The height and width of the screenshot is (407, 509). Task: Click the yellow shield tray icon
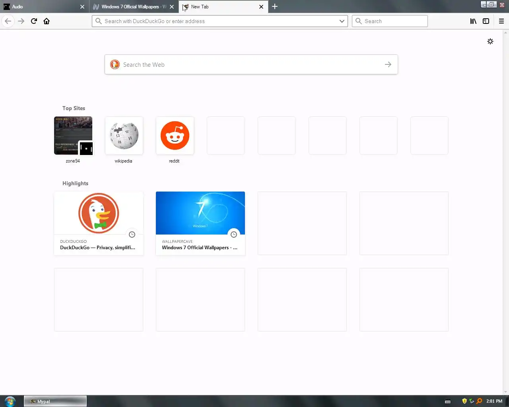click(x=464, y=401)
